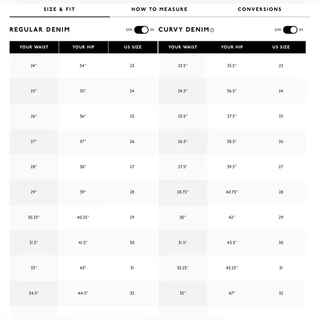The image size is (320, 320).
Task: Select the Size & Fit tab
Action: click(60, 9)
